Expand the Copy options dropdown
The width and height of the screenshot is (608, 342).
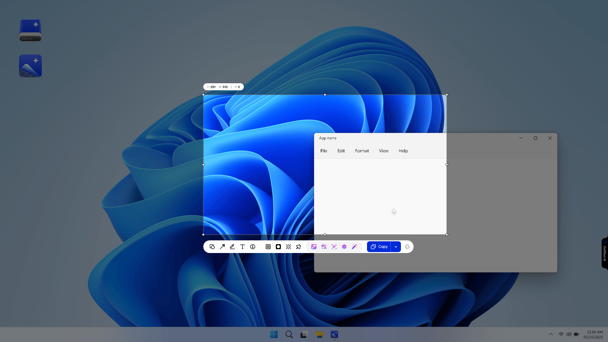[x=396, y=247]
